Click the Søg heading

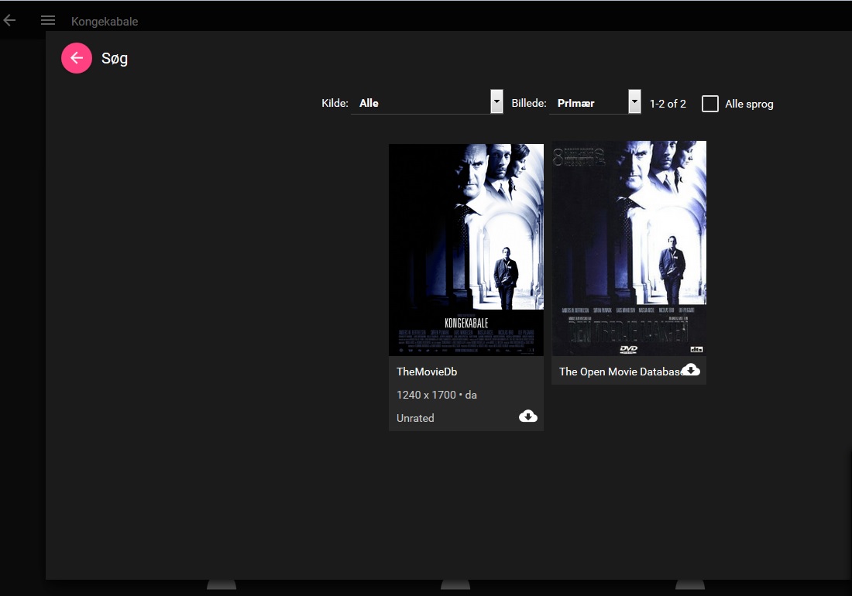tap(115, 59)
